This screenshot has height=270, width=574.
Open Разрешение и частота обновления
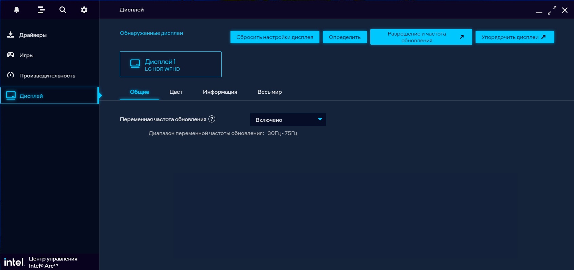point(421,37)
